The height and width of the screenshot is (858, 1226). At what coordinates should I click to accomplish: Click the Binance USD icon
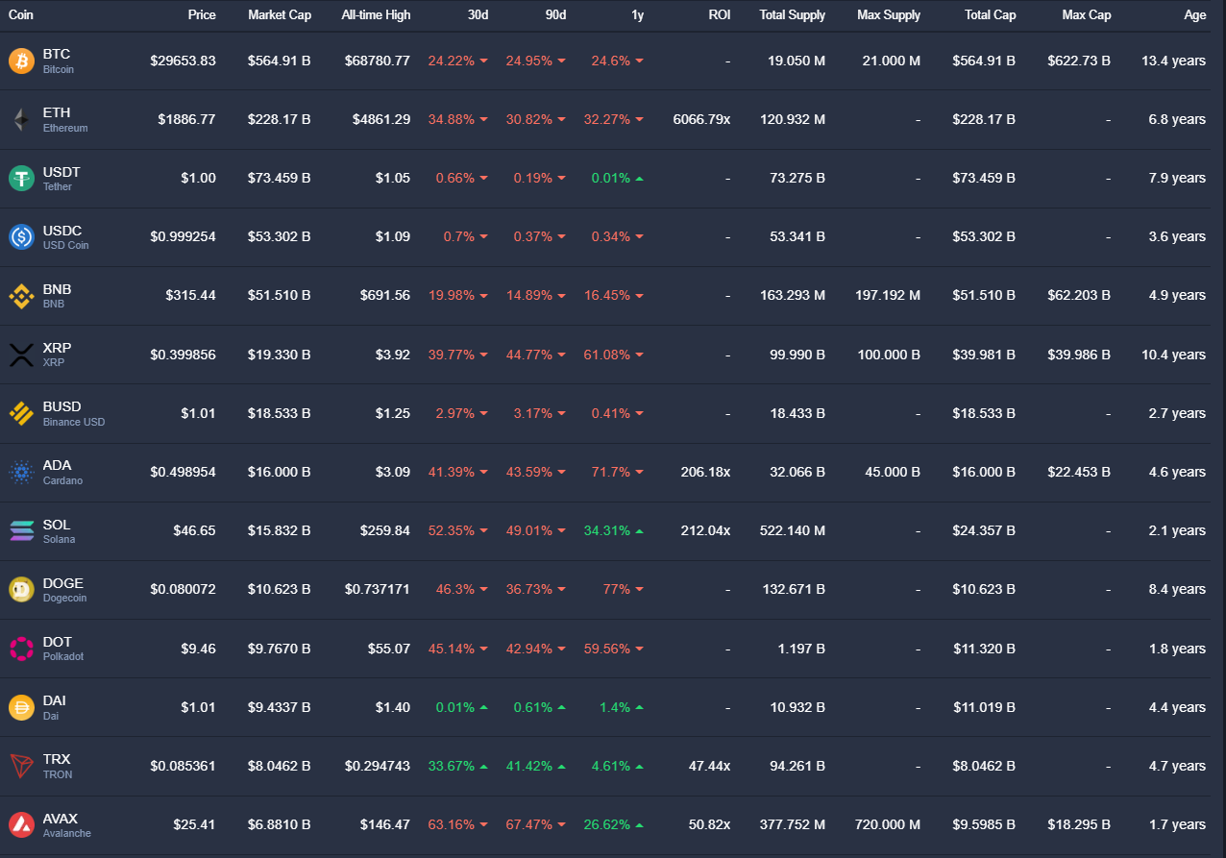tap(21, 413)
